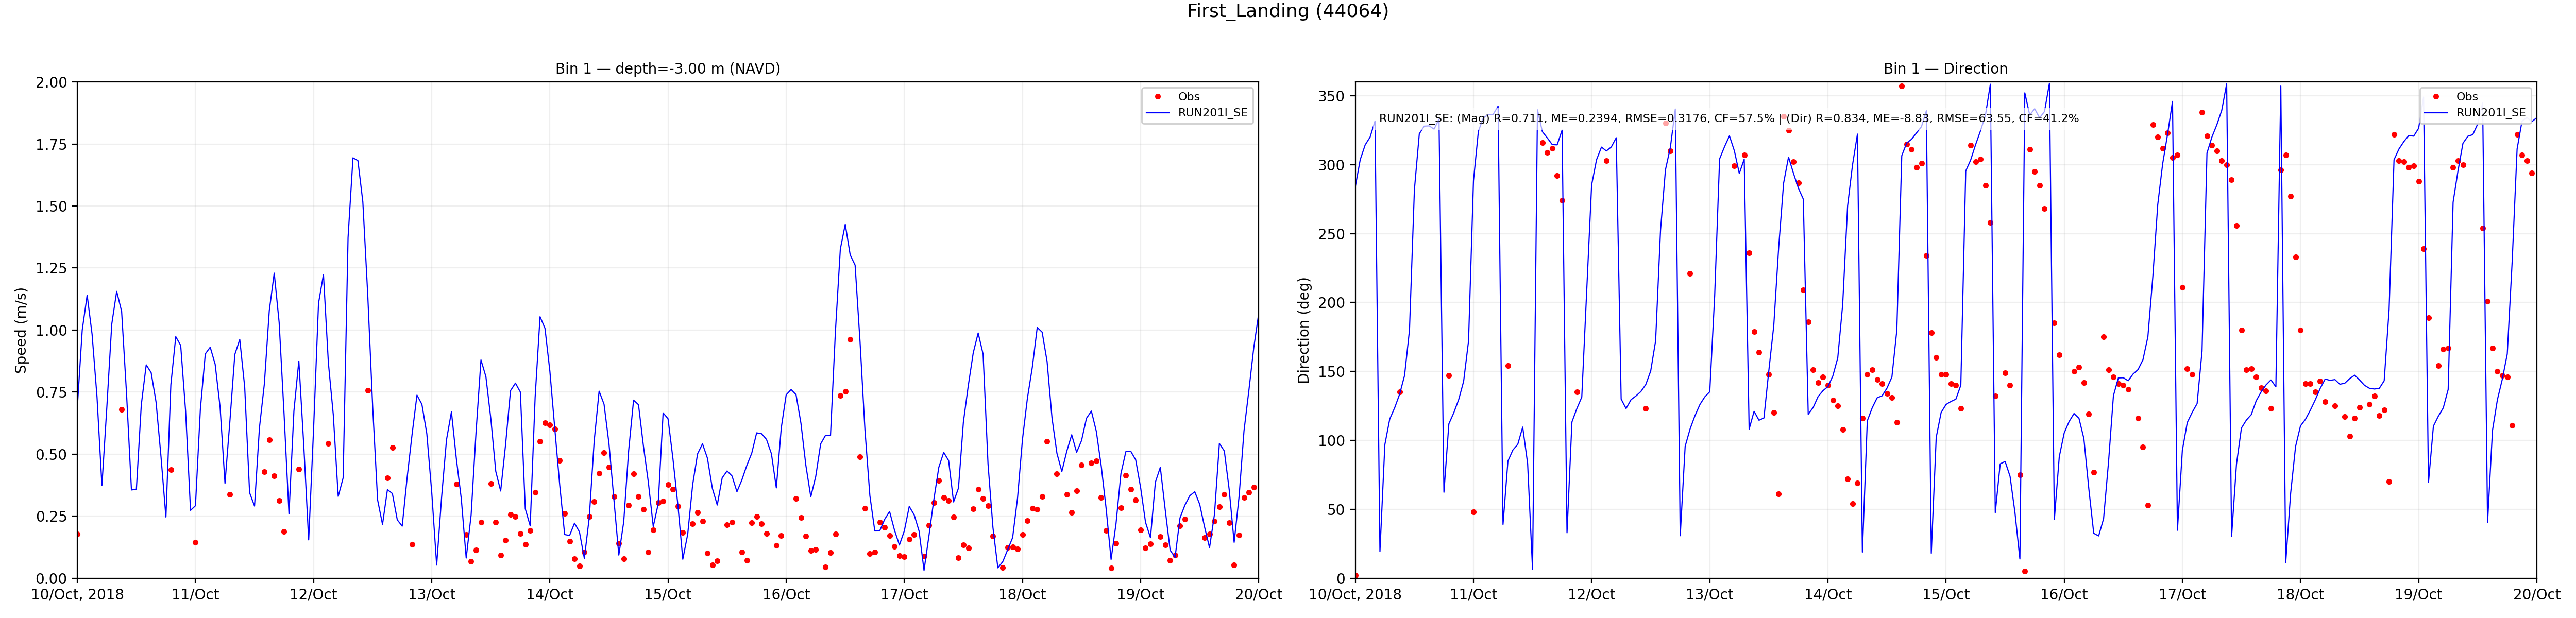
Task: Click the "200" direction axis tick label
Action: coord(1332,303)
